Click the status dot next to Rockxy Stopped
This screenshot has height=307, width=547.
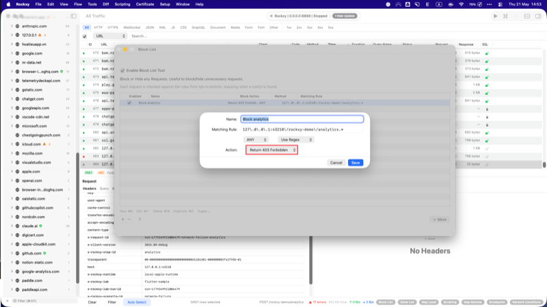(x=271, y=16)
